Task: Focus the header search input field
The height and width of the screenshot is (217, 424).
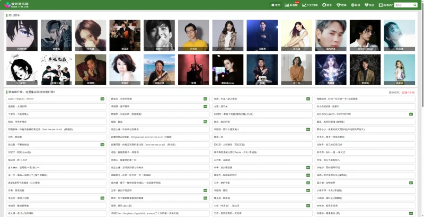Action: click(403, 5)
